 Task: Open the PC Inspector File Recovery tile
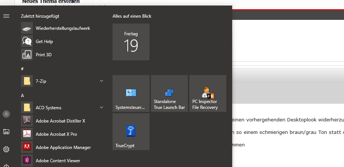click(x=208, y=93)
